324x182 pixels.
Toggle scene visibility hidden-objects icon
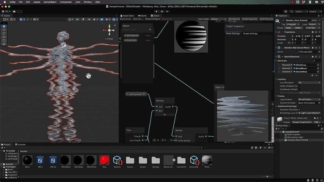click(x=102, y=19)
